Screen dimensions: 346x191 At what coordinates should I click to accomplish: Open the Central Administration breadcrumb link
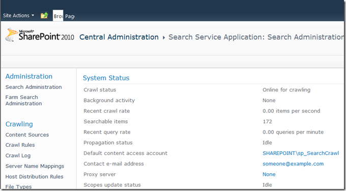click(119, 37)
